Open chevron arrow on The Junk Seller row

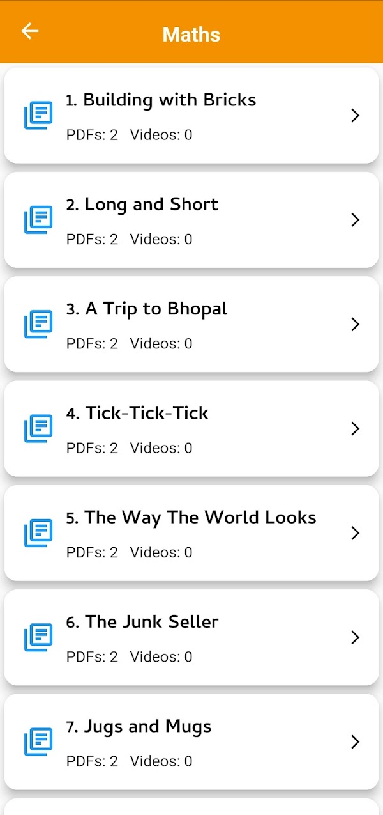(x=356, y=637)
